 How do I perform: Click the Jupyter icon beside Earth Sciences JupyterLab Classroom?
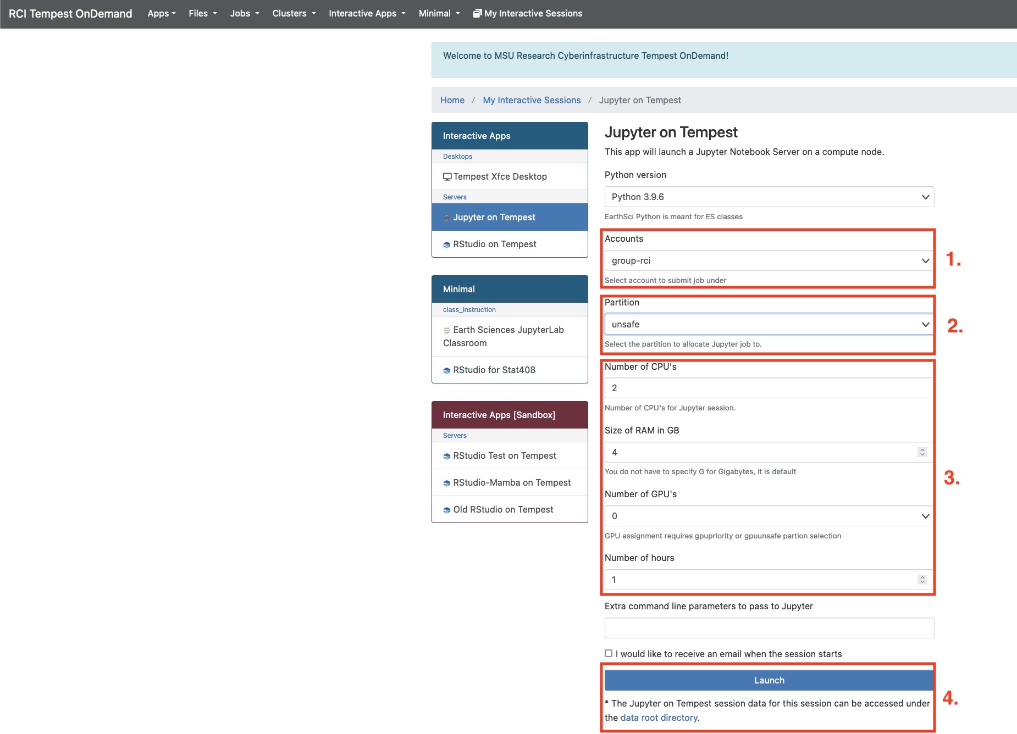point(447,330)
